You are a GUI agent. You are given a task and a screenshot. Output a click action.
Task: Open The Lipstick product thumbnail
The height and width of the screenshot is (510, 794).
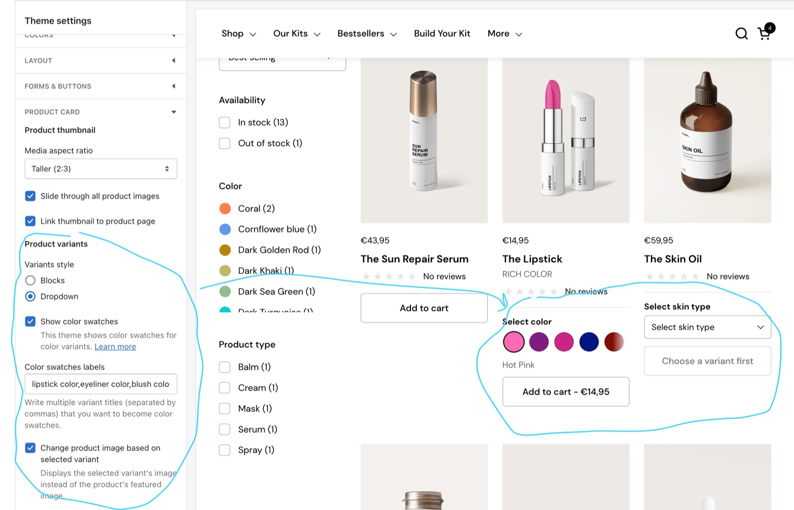tap(566, 141)
